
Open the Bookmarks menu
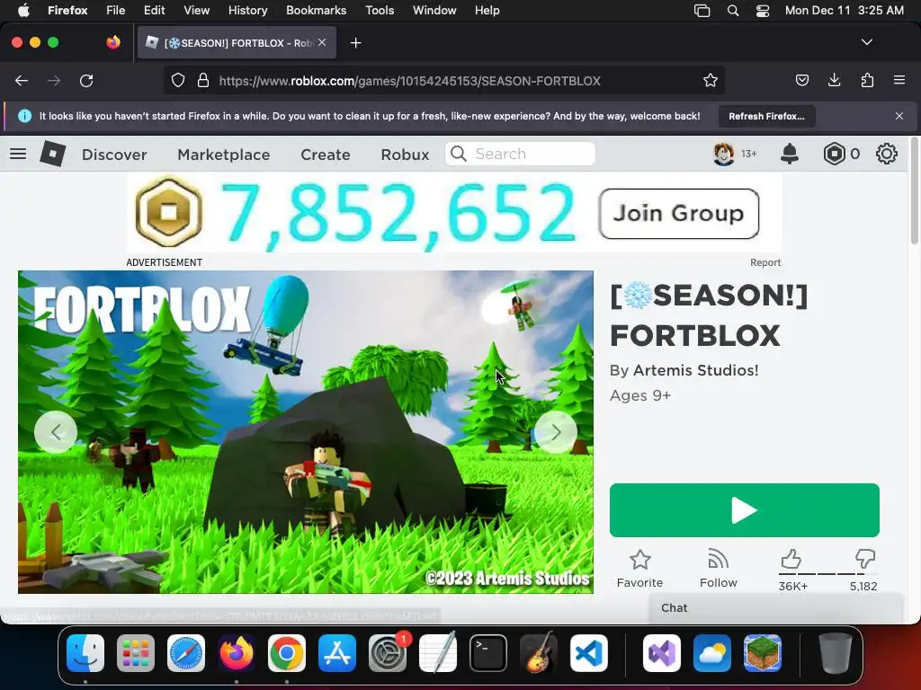click(316, 11)
